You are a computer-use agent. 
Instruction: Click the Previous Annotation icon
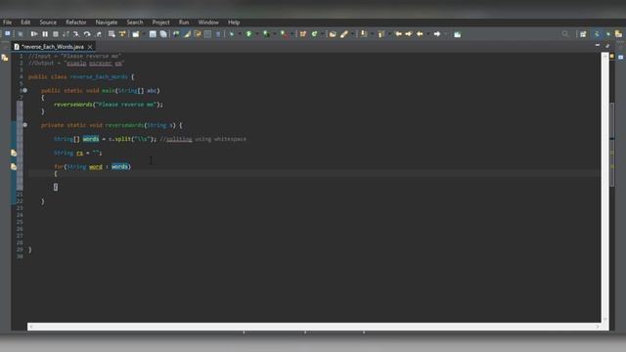point(381,34)
